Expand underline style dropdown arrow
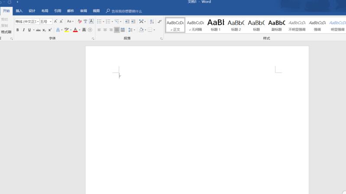 click(x=34, y=30)
